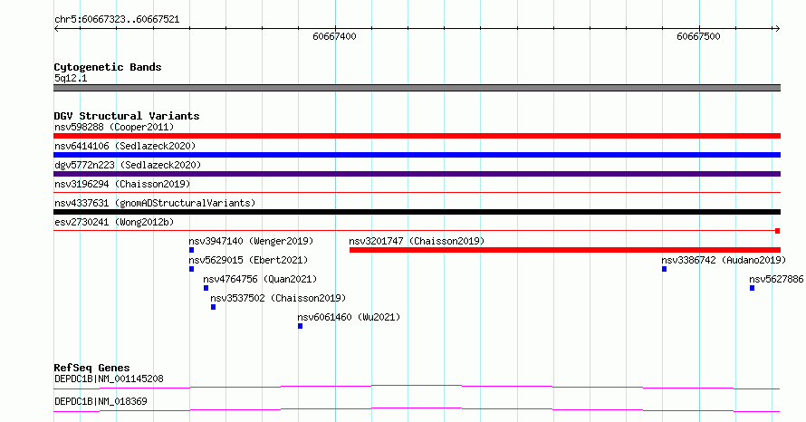The height and width of the screenshot is (422, 806).
Task: Click the DEPDC1B|NM_001145208 magenta transcript line
Action: 417,387
